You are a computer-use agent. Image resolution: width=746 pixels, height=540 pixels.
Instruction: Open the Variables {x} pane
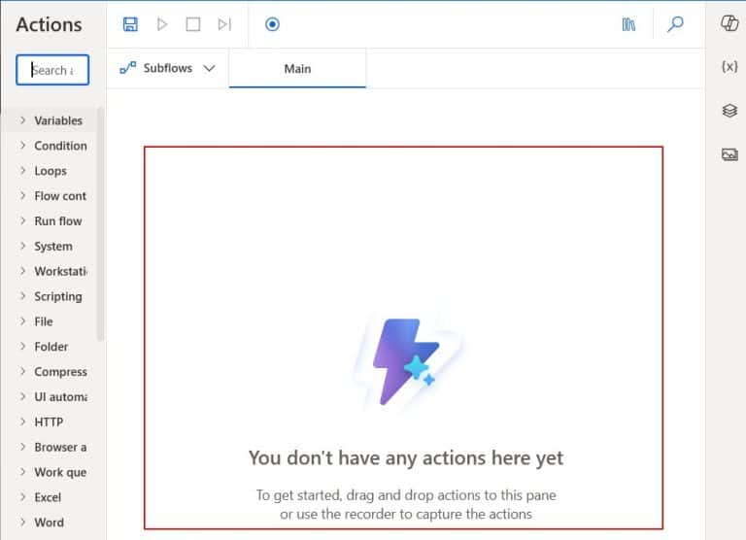click(x=729, y=67)
